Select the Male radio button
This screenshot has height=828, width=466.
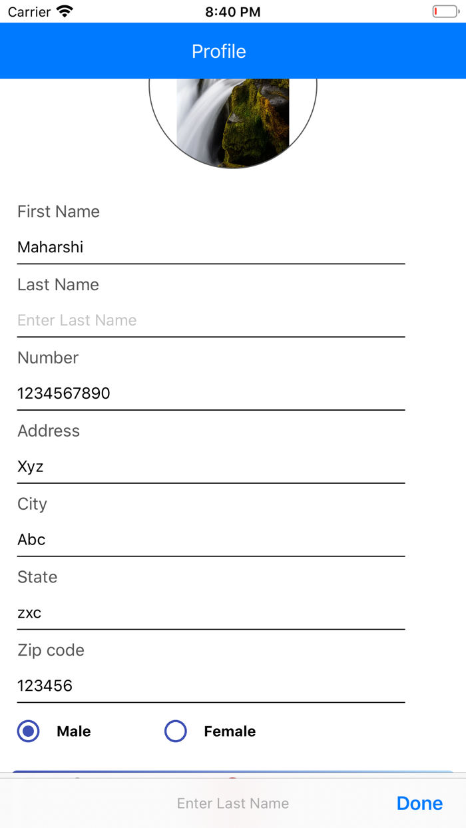point(29,731)
